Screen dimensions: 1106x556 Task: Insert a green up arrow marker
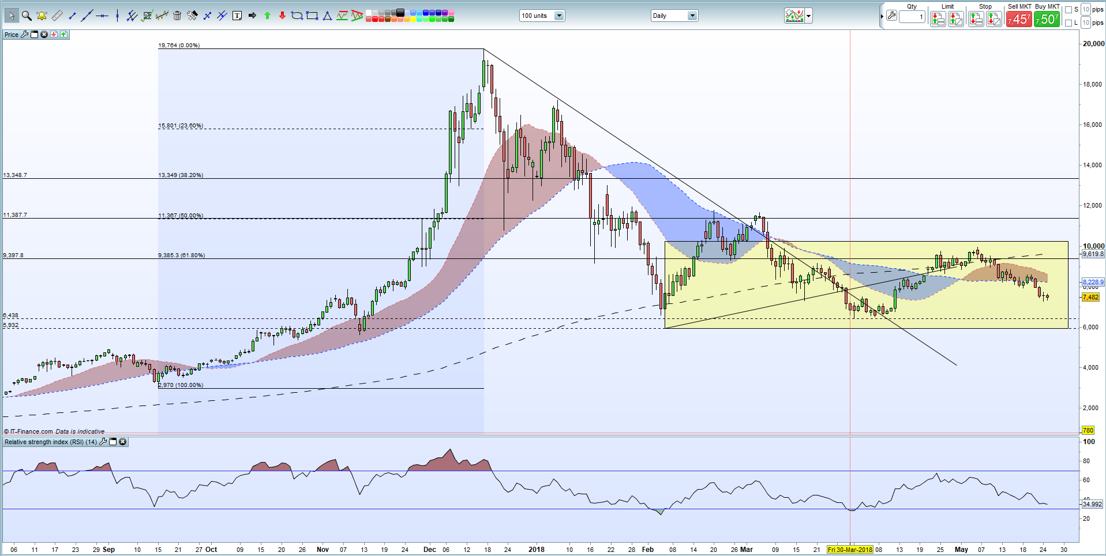(x=267, y=16)
